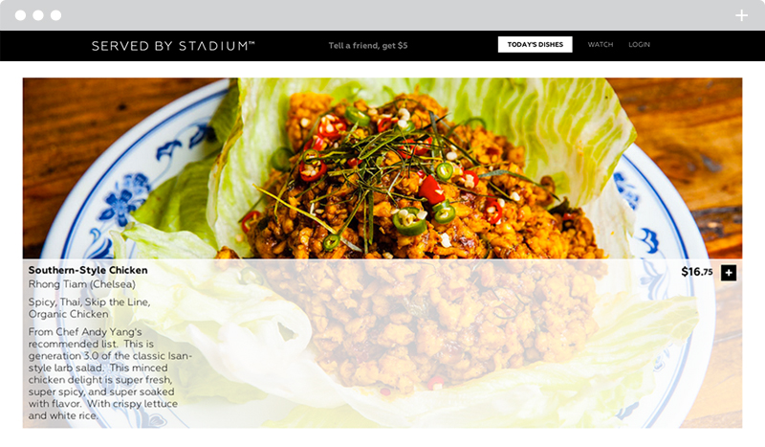The image size is (765, 447).
Task: Add Southern-Style Chicken using the black plus button
Action: point(729,273)
